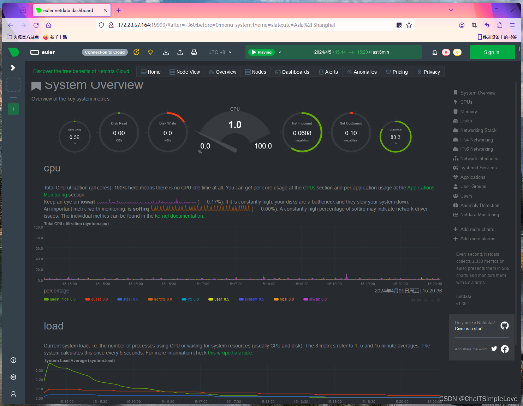Toggle the nice legend series
The height and width of the screenshot is (406, 523).
pos(284,299)
